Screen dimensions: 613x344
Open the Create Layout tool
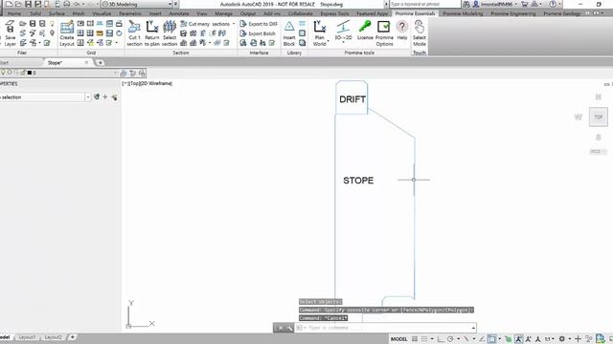click(67, 33)
